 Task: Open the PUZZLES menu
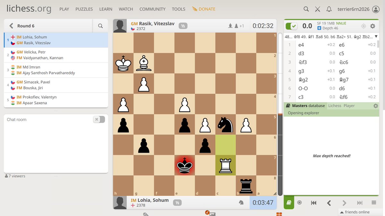coord(84,9)
